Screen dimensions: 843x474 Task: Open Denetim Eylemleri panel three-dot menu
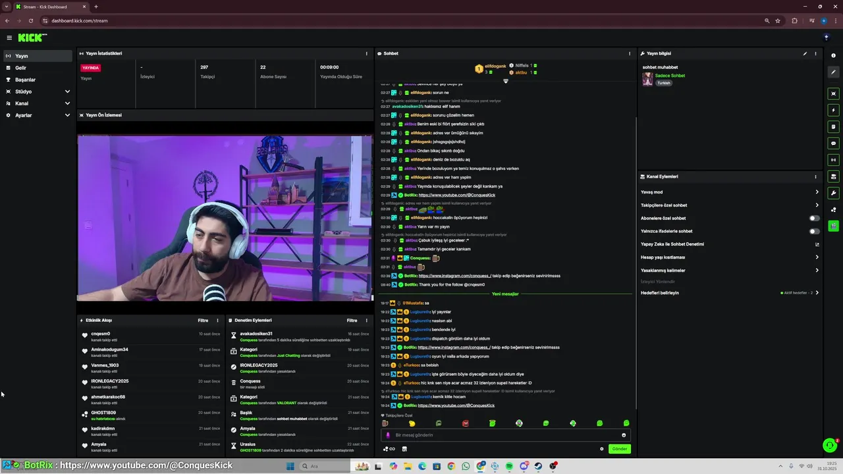(367, 321)
